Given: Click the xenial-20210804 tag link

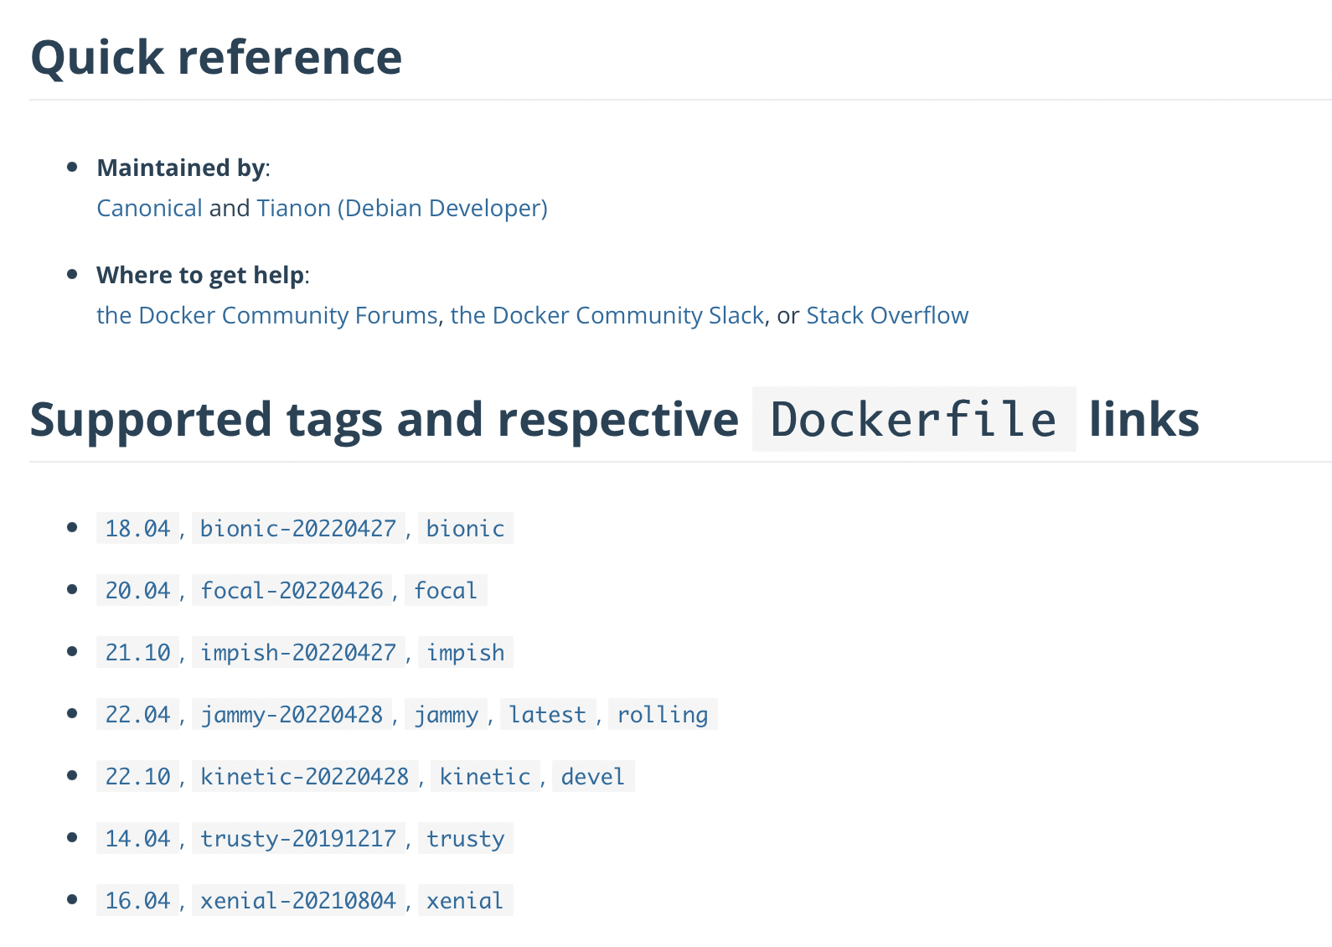Looking at the screenshot, I should coord(298,901).
